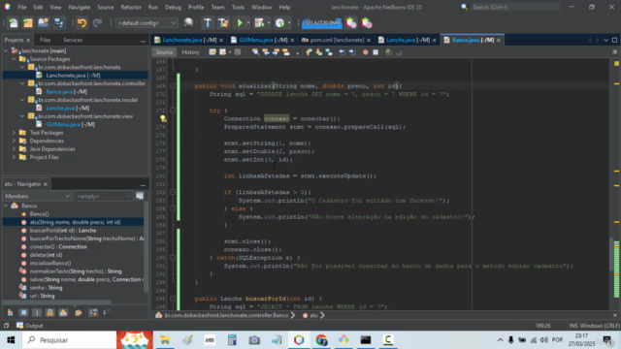
Task: Collapse the lanchonete main project node
Action: pos(6,50)
